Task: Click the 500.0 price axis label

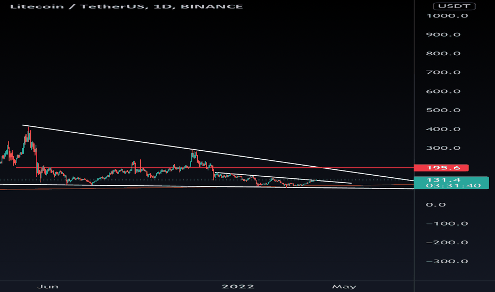Action: [x=443, y=110]
